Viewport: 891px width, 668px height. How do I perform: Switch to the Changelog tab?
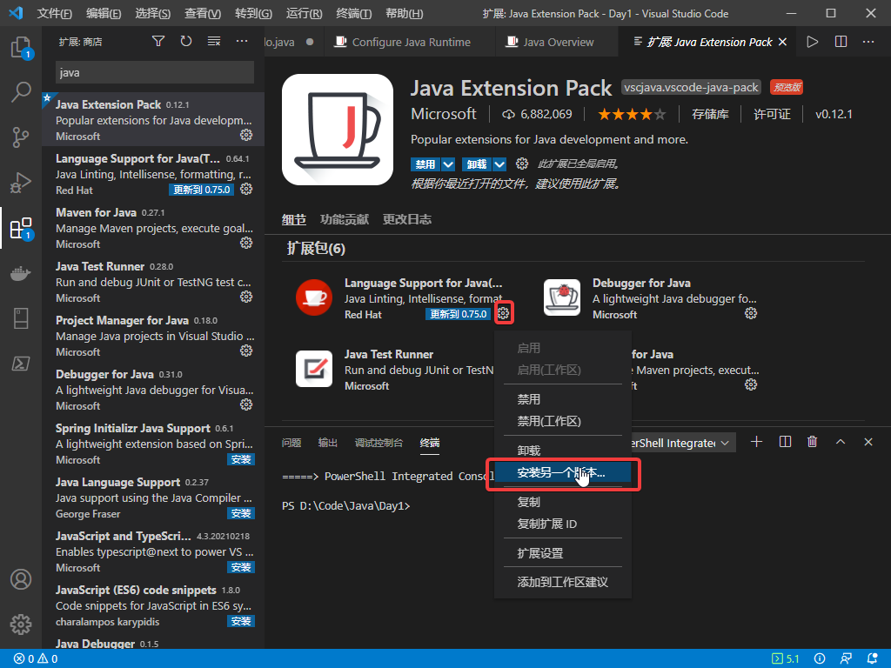click(x=407, y=219)
